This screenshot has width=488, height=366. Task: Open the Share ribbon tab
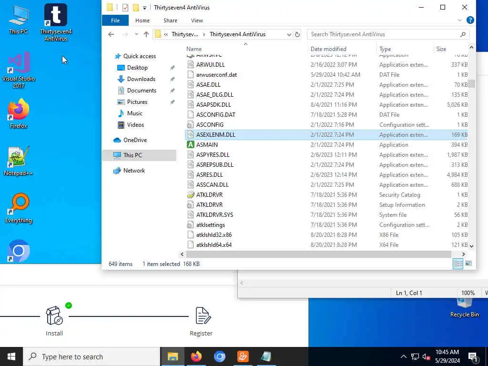tap(170, 20)
